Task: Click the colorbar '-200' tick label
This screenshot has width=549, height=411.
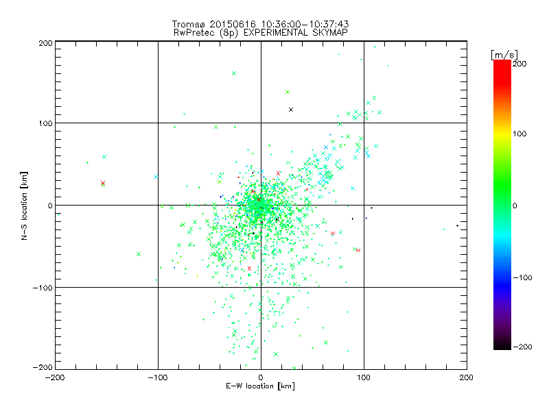Action: tap(522, 347)
